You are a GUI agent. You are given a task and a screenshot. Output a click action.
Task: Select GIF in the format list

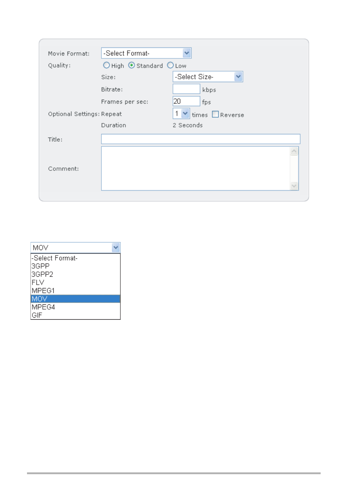[x=37, y=315]
